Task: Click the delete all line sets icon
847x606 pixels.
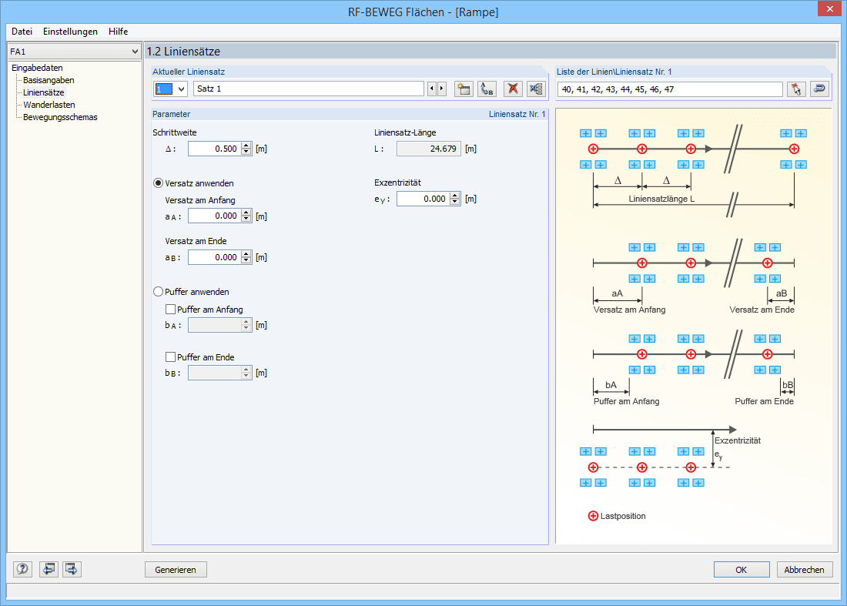Action: coord(536,89)
